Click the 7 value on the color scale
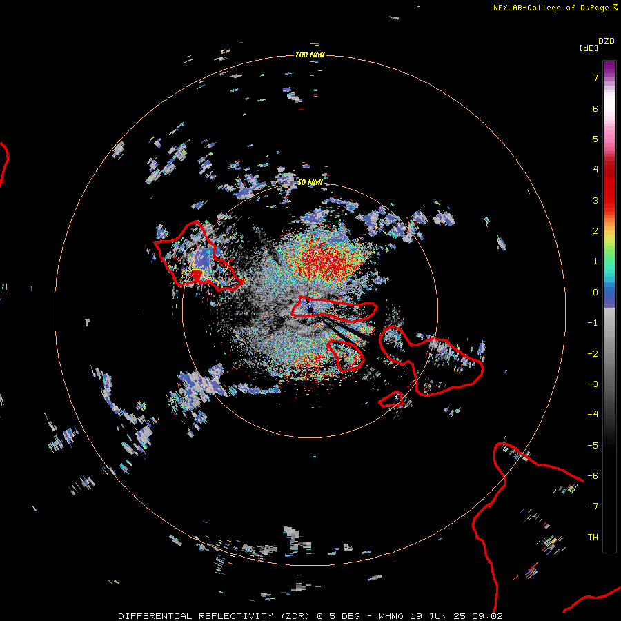The height and width of the screenshot is (621, 621). click(x=595, y=78)
